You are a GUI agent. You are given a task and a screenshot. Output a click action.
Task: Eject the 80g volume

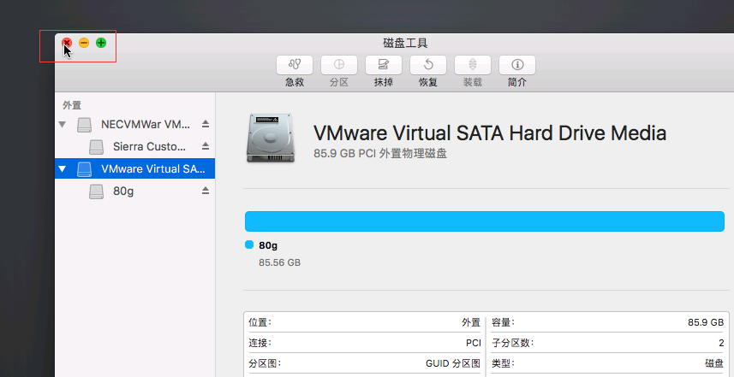pyautogui.click(x=205, y=191)
